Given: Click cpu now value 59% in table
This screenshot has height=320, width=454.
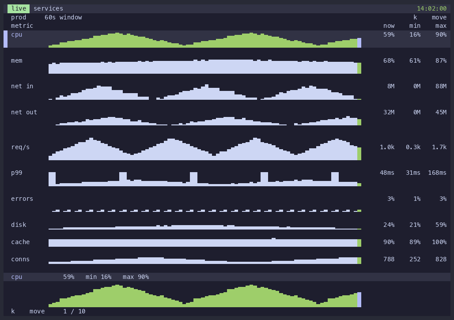Looking at the screenshot, I should tap(389, 35).
